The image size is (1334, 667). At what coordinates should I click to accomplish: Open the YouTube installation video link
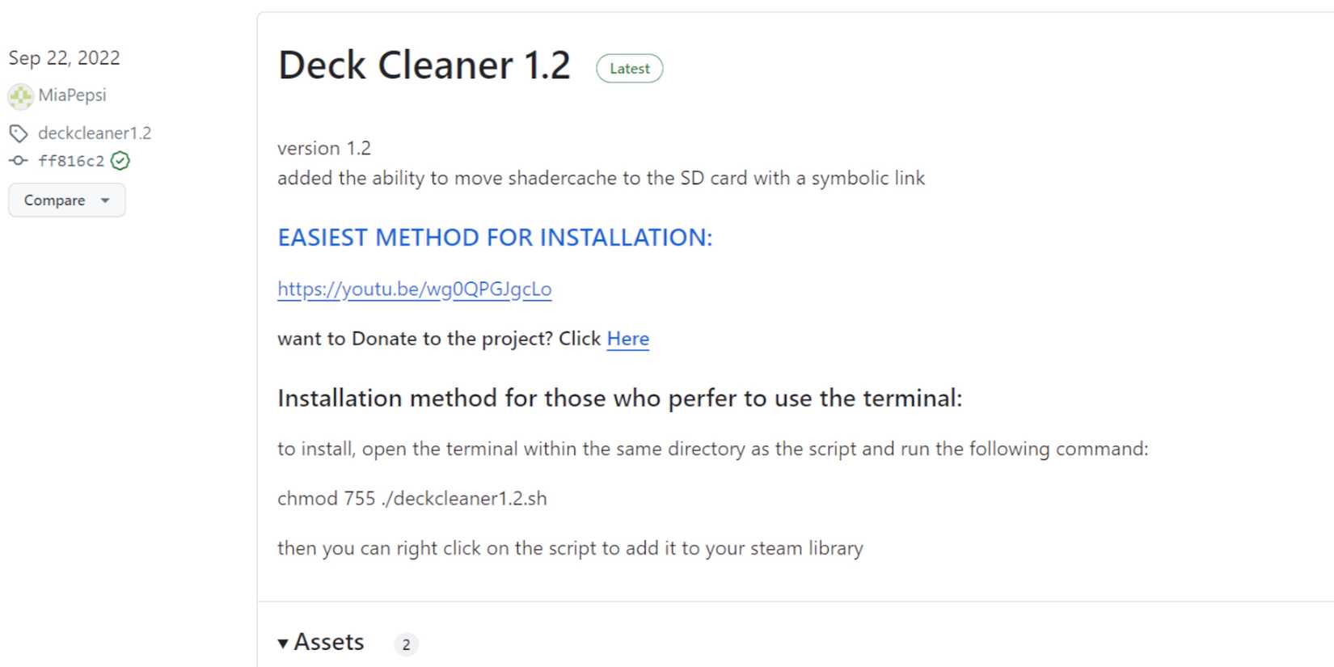coord(414,289)
